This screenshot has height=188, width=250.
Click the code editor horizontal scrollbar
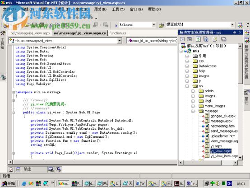point(93,162)
